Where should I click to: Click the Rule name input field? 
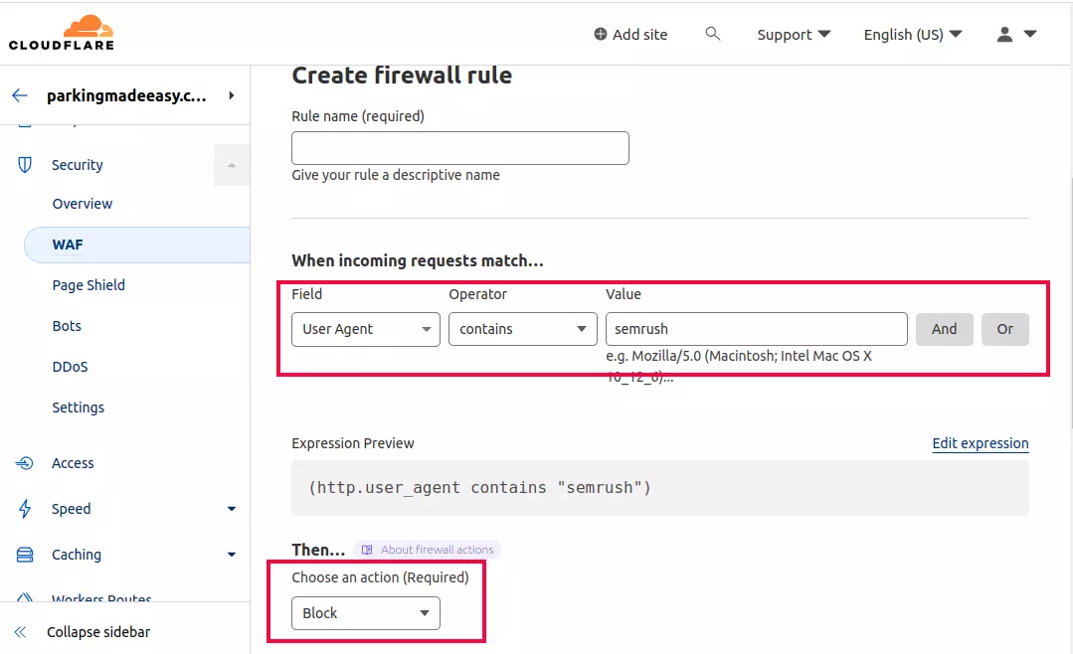pyautogui.click(x=459, y=147)
